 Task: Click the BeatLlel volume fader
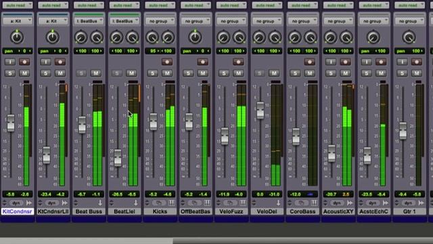pyautogui.click(x=118, y=158)
